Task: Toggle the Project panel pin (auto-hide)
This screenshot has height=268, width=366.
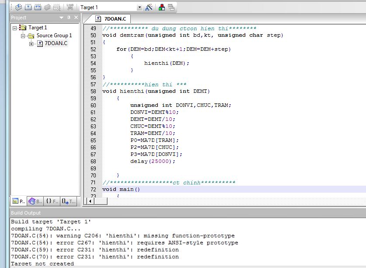Action: click(69, 18)
